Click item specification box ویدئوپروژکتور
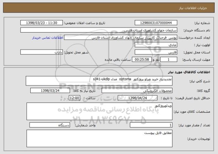 100,111
